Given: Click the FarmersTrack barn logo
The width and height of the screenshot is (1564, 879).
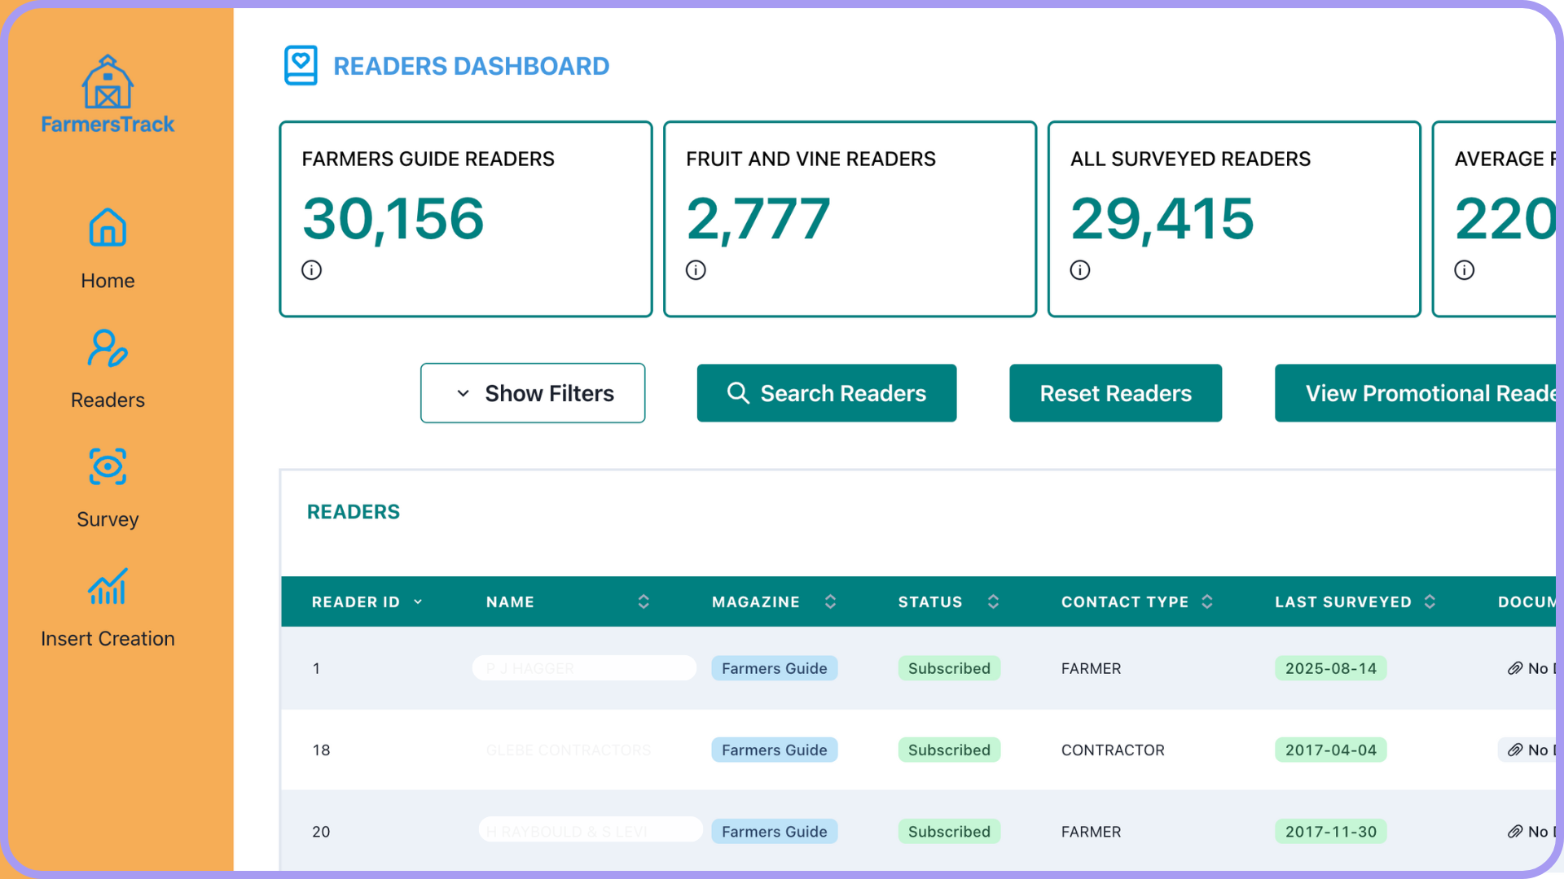Looking at the screenshot, I should [x=107, y=81].
